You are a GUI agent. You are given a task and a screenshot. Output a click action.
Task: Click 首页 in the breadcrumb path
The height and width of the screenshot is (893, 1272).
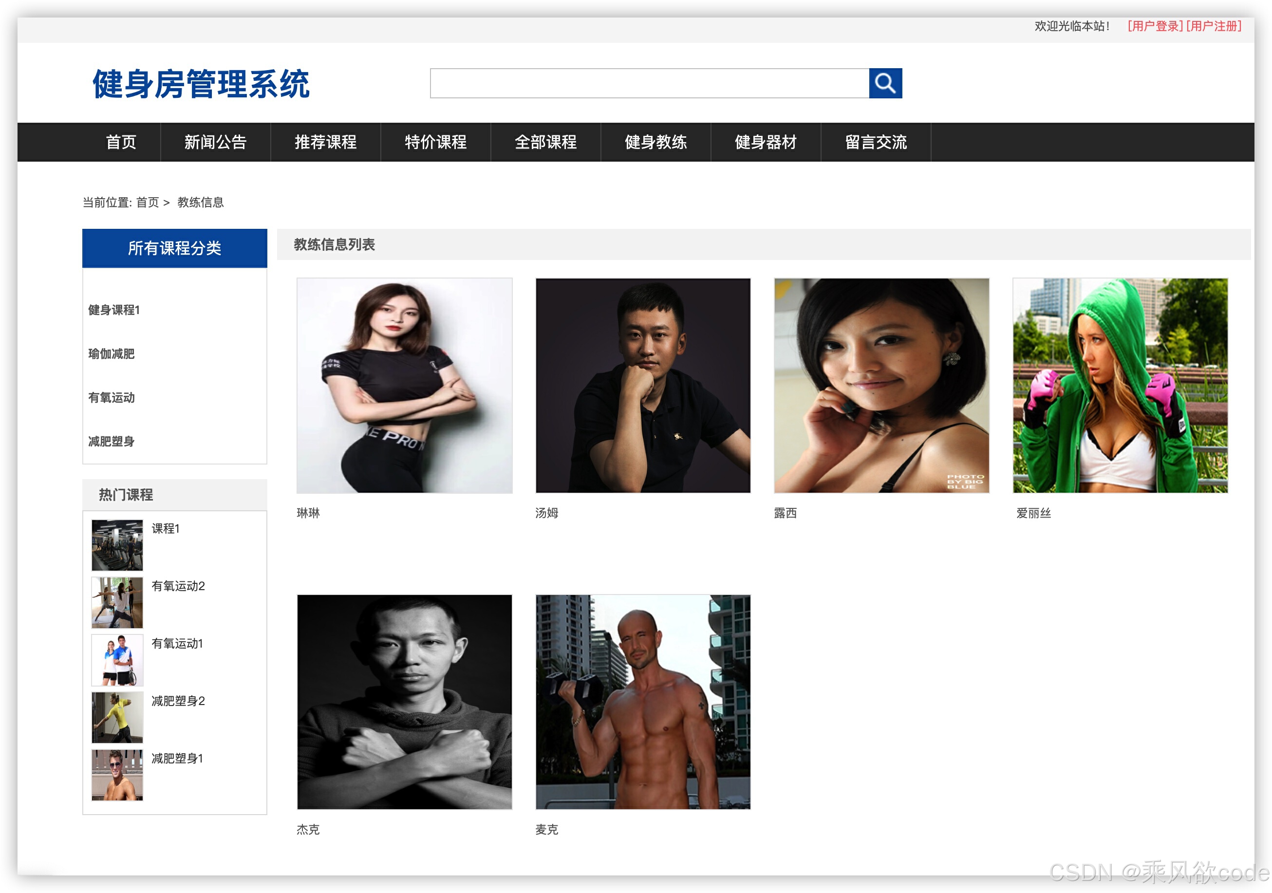[148, 202]
